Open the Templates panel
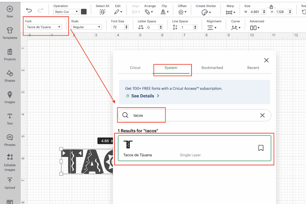The height and width of the screenshot is (204, 306). (x=10, y=33)
